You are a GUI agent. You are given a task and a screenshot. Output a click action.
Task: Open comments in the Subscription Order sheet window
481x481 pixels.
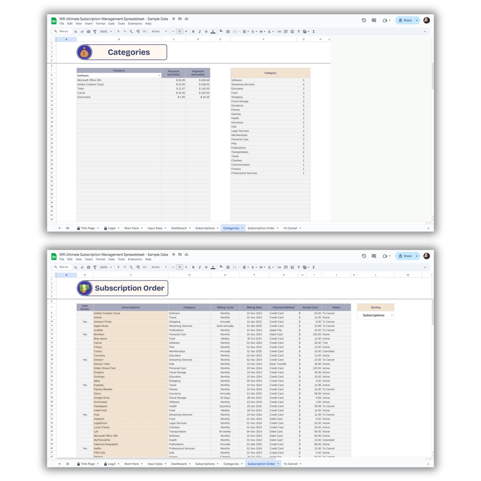[x=374, y=256]
